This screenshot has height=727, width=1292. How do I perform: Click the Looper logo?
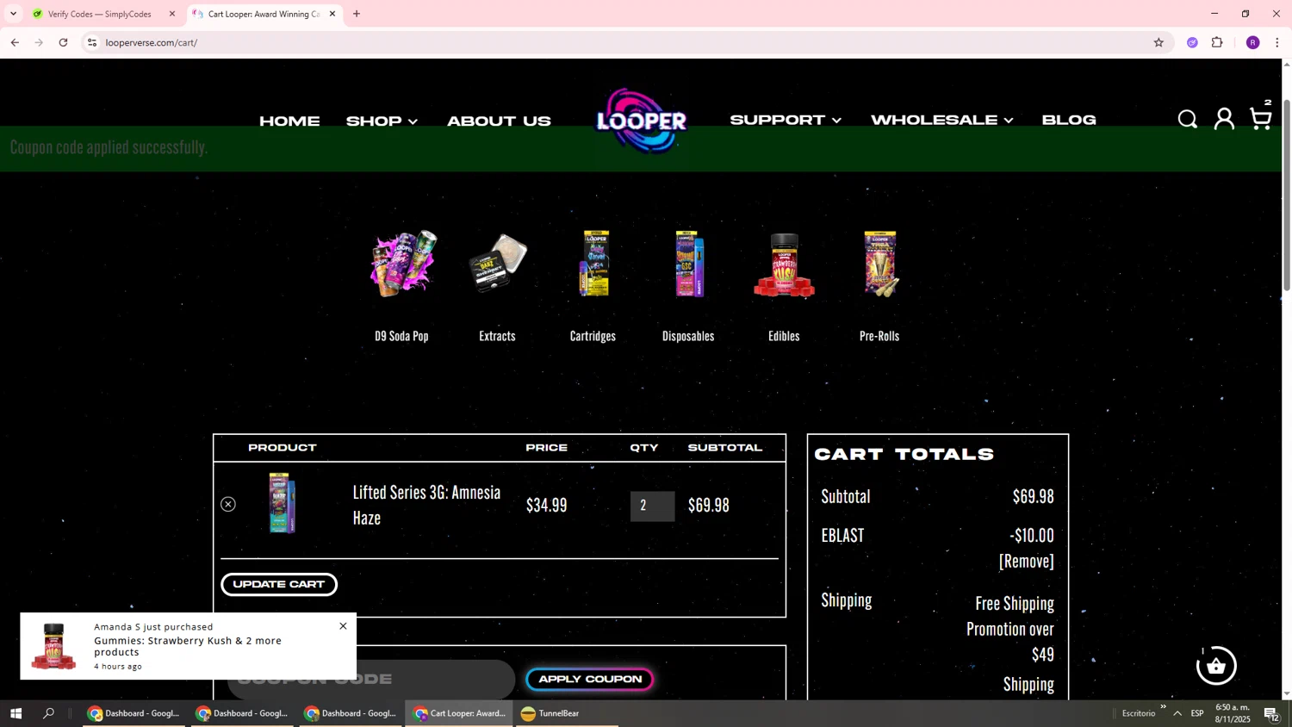tap(641, 121)
